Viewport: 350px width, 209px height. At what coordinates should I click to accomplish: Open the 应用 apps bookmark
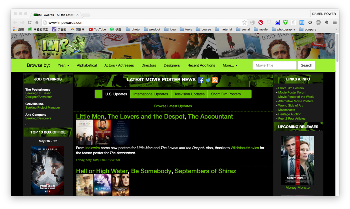pos(19,29)
